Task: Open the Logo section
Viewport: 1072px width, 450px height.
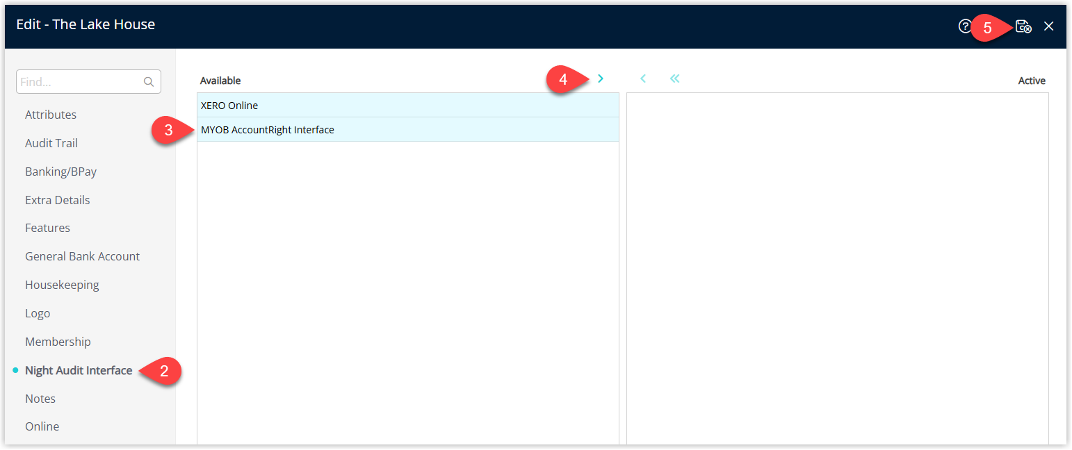Action: pos(38,313)
